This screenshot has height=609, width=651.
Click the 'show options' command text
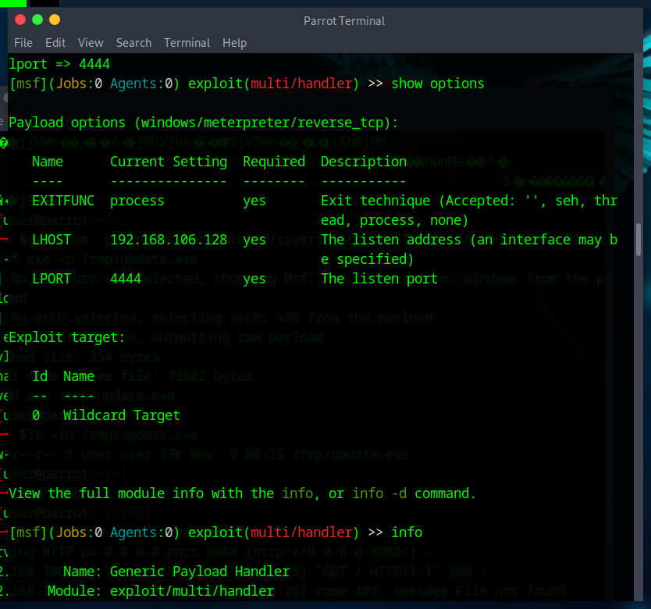pos(438,84)
